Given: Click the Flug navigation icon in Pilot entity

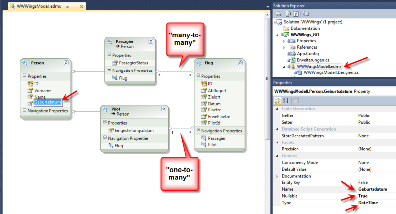Looking at the screenshot, I should tap(110, 145).
